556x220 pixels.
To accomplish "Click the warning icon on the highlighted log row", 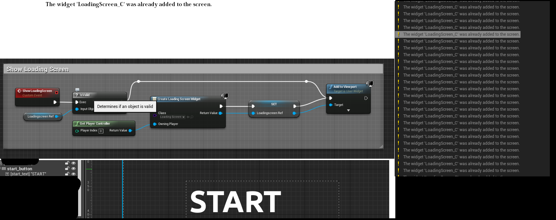I will tap(398, 34).
